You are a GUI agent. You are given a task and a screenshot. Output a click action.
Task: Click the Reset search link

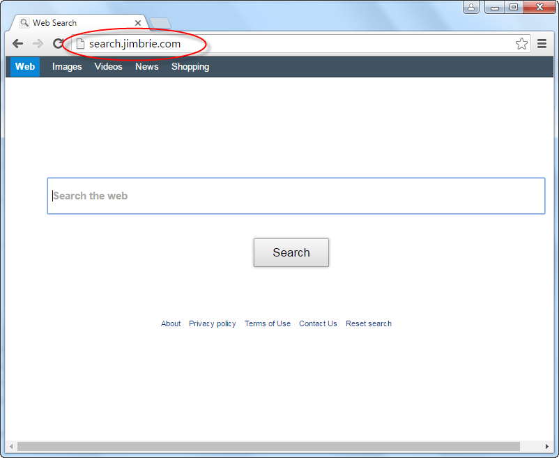pos(369,323)
